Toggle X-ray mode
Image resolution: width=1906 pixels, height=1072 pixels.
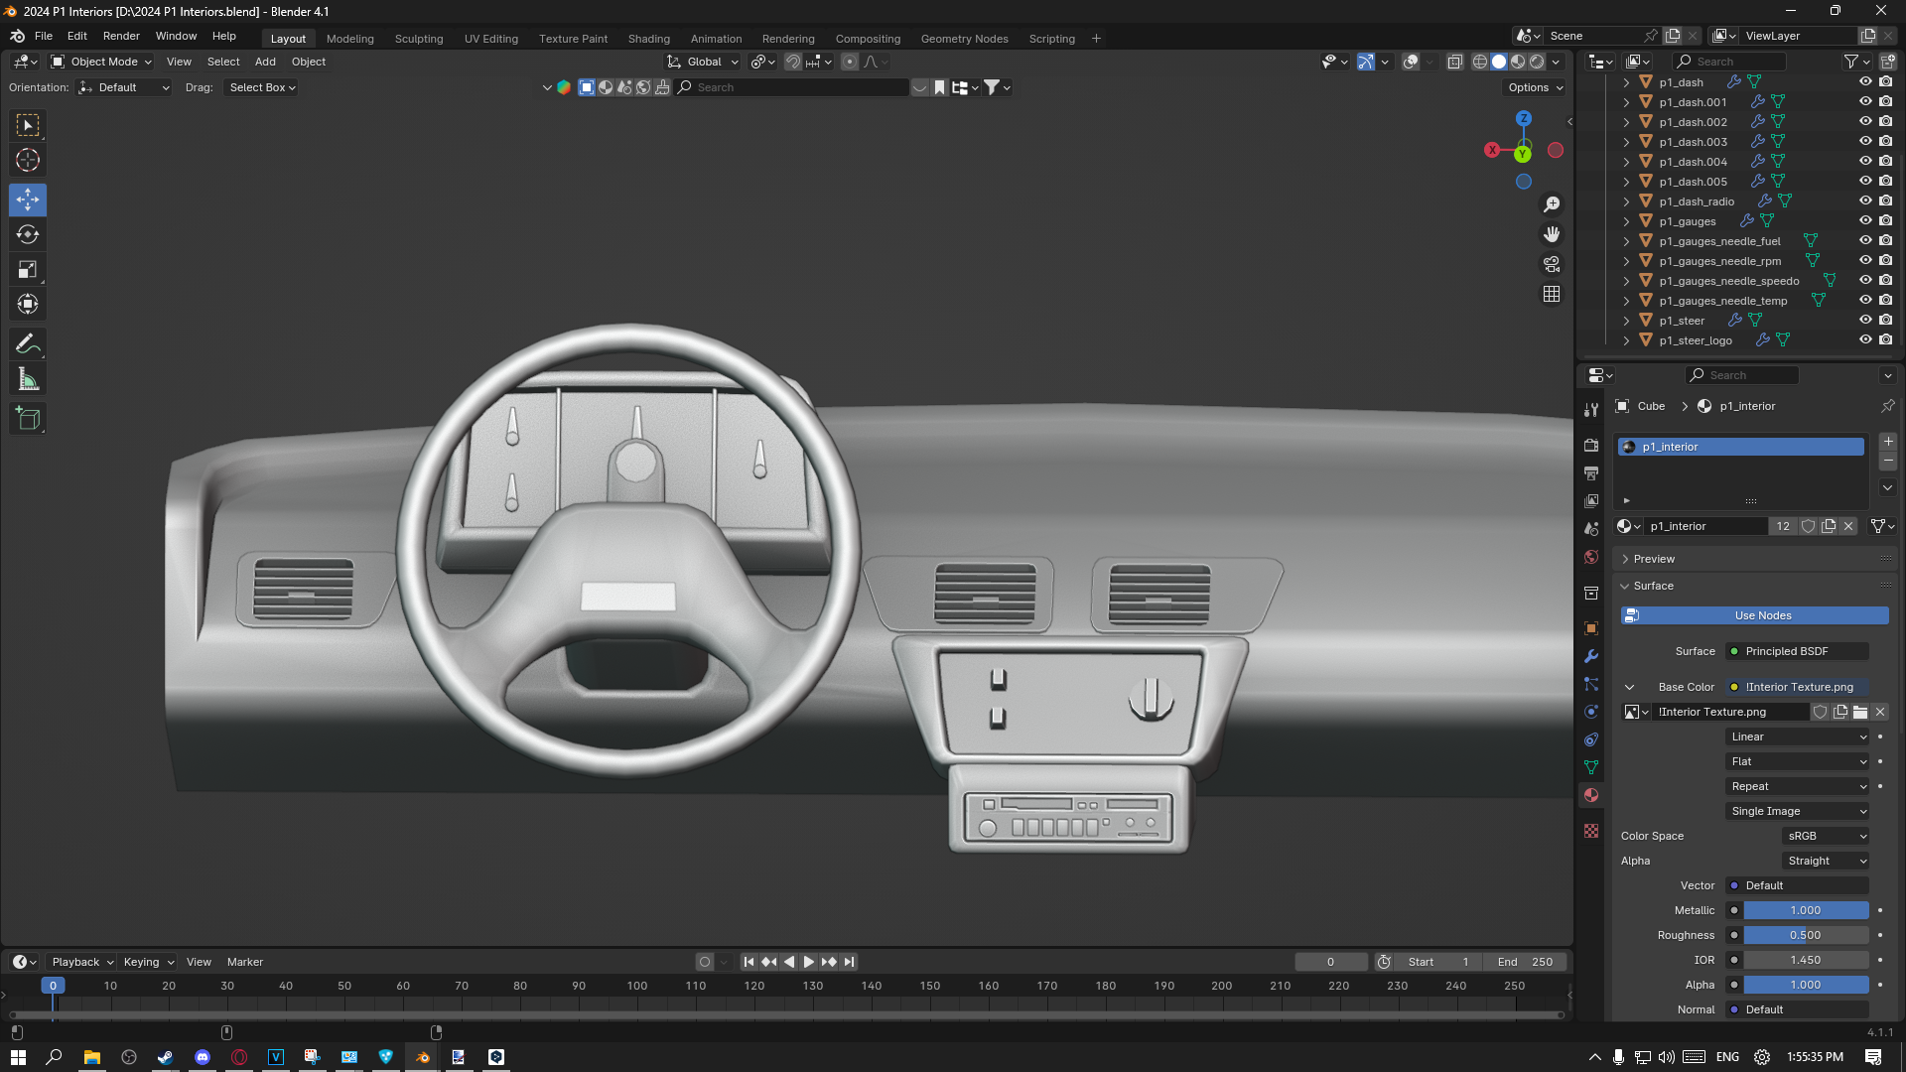pos(1454,62)
